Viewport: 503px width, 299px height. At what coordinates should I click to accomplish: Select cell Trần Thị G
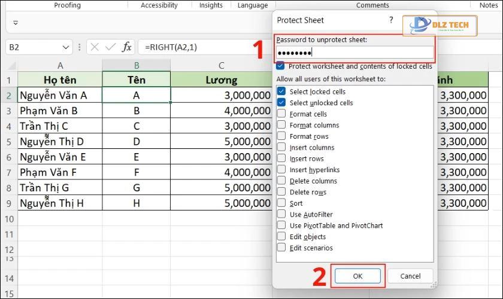(x=60, y=188)
